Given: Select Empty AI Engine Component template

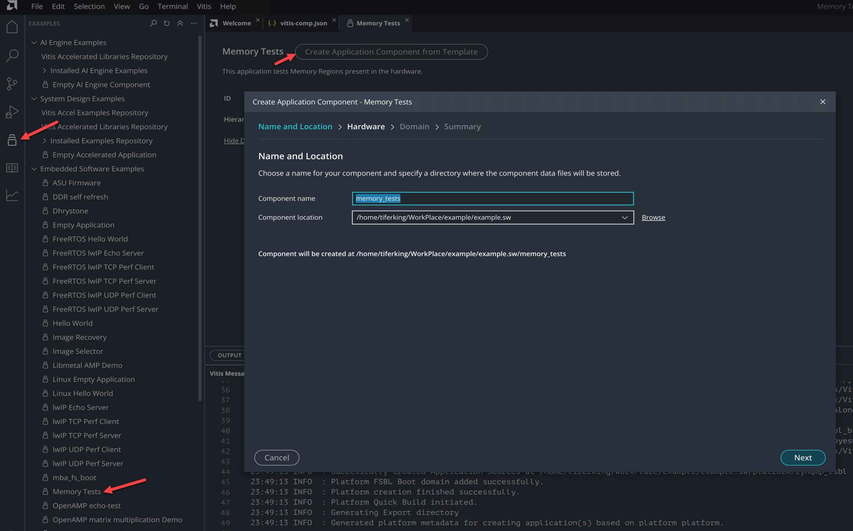Looking at the screenshot, I should pos(101,85).
